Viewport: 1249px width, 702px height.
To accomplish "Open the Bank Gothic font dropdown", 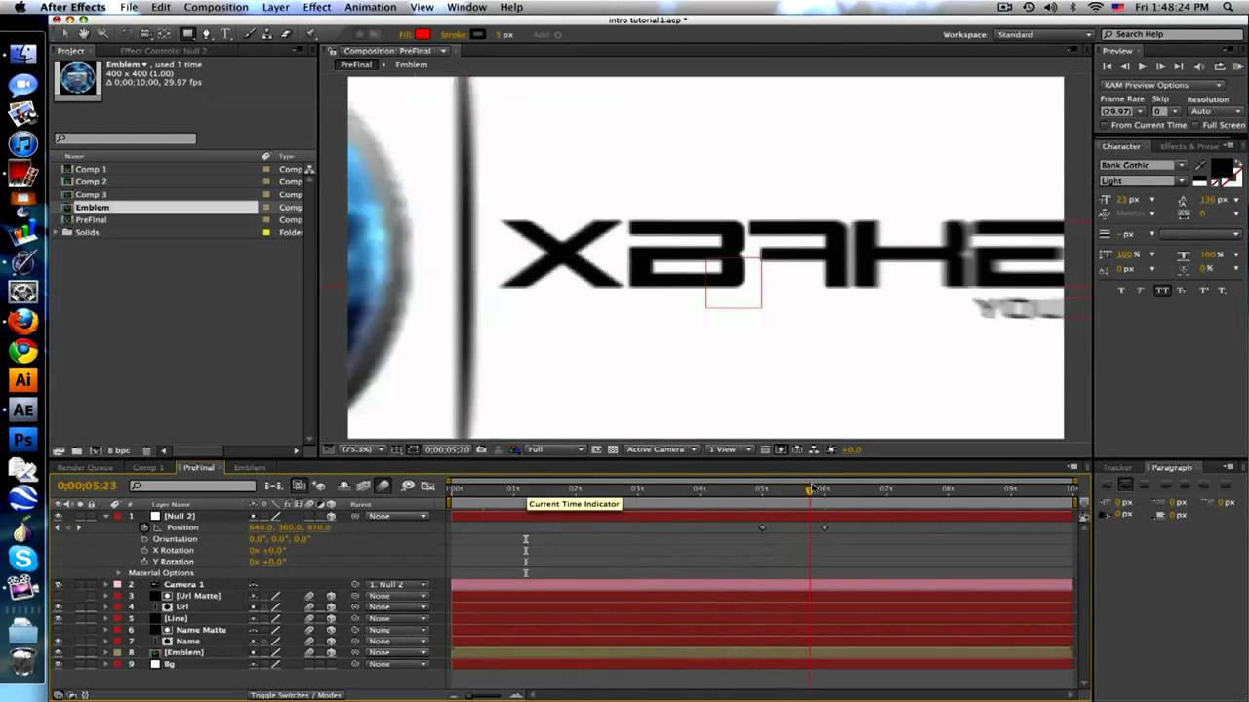I will (x=1143, y=165).
